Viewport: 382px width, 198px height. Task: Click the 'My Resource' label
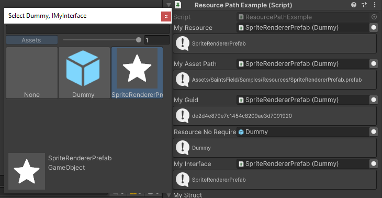193,28
